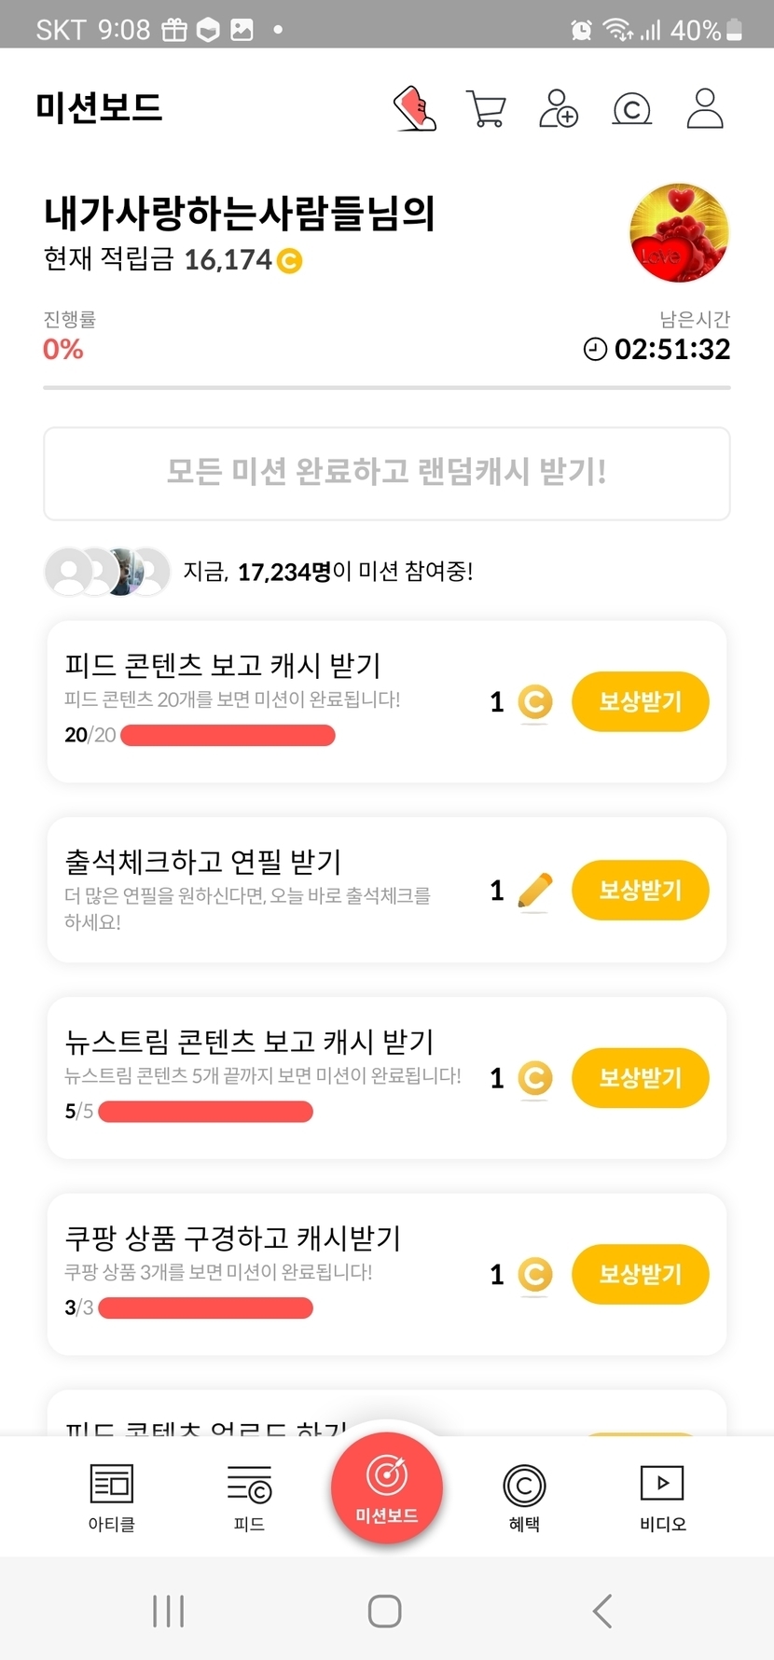Open the 비디오 tab
Image resolution: width=774 pixels, height=1660 pixels.
pyautogui.click(x=662, y=1497)
